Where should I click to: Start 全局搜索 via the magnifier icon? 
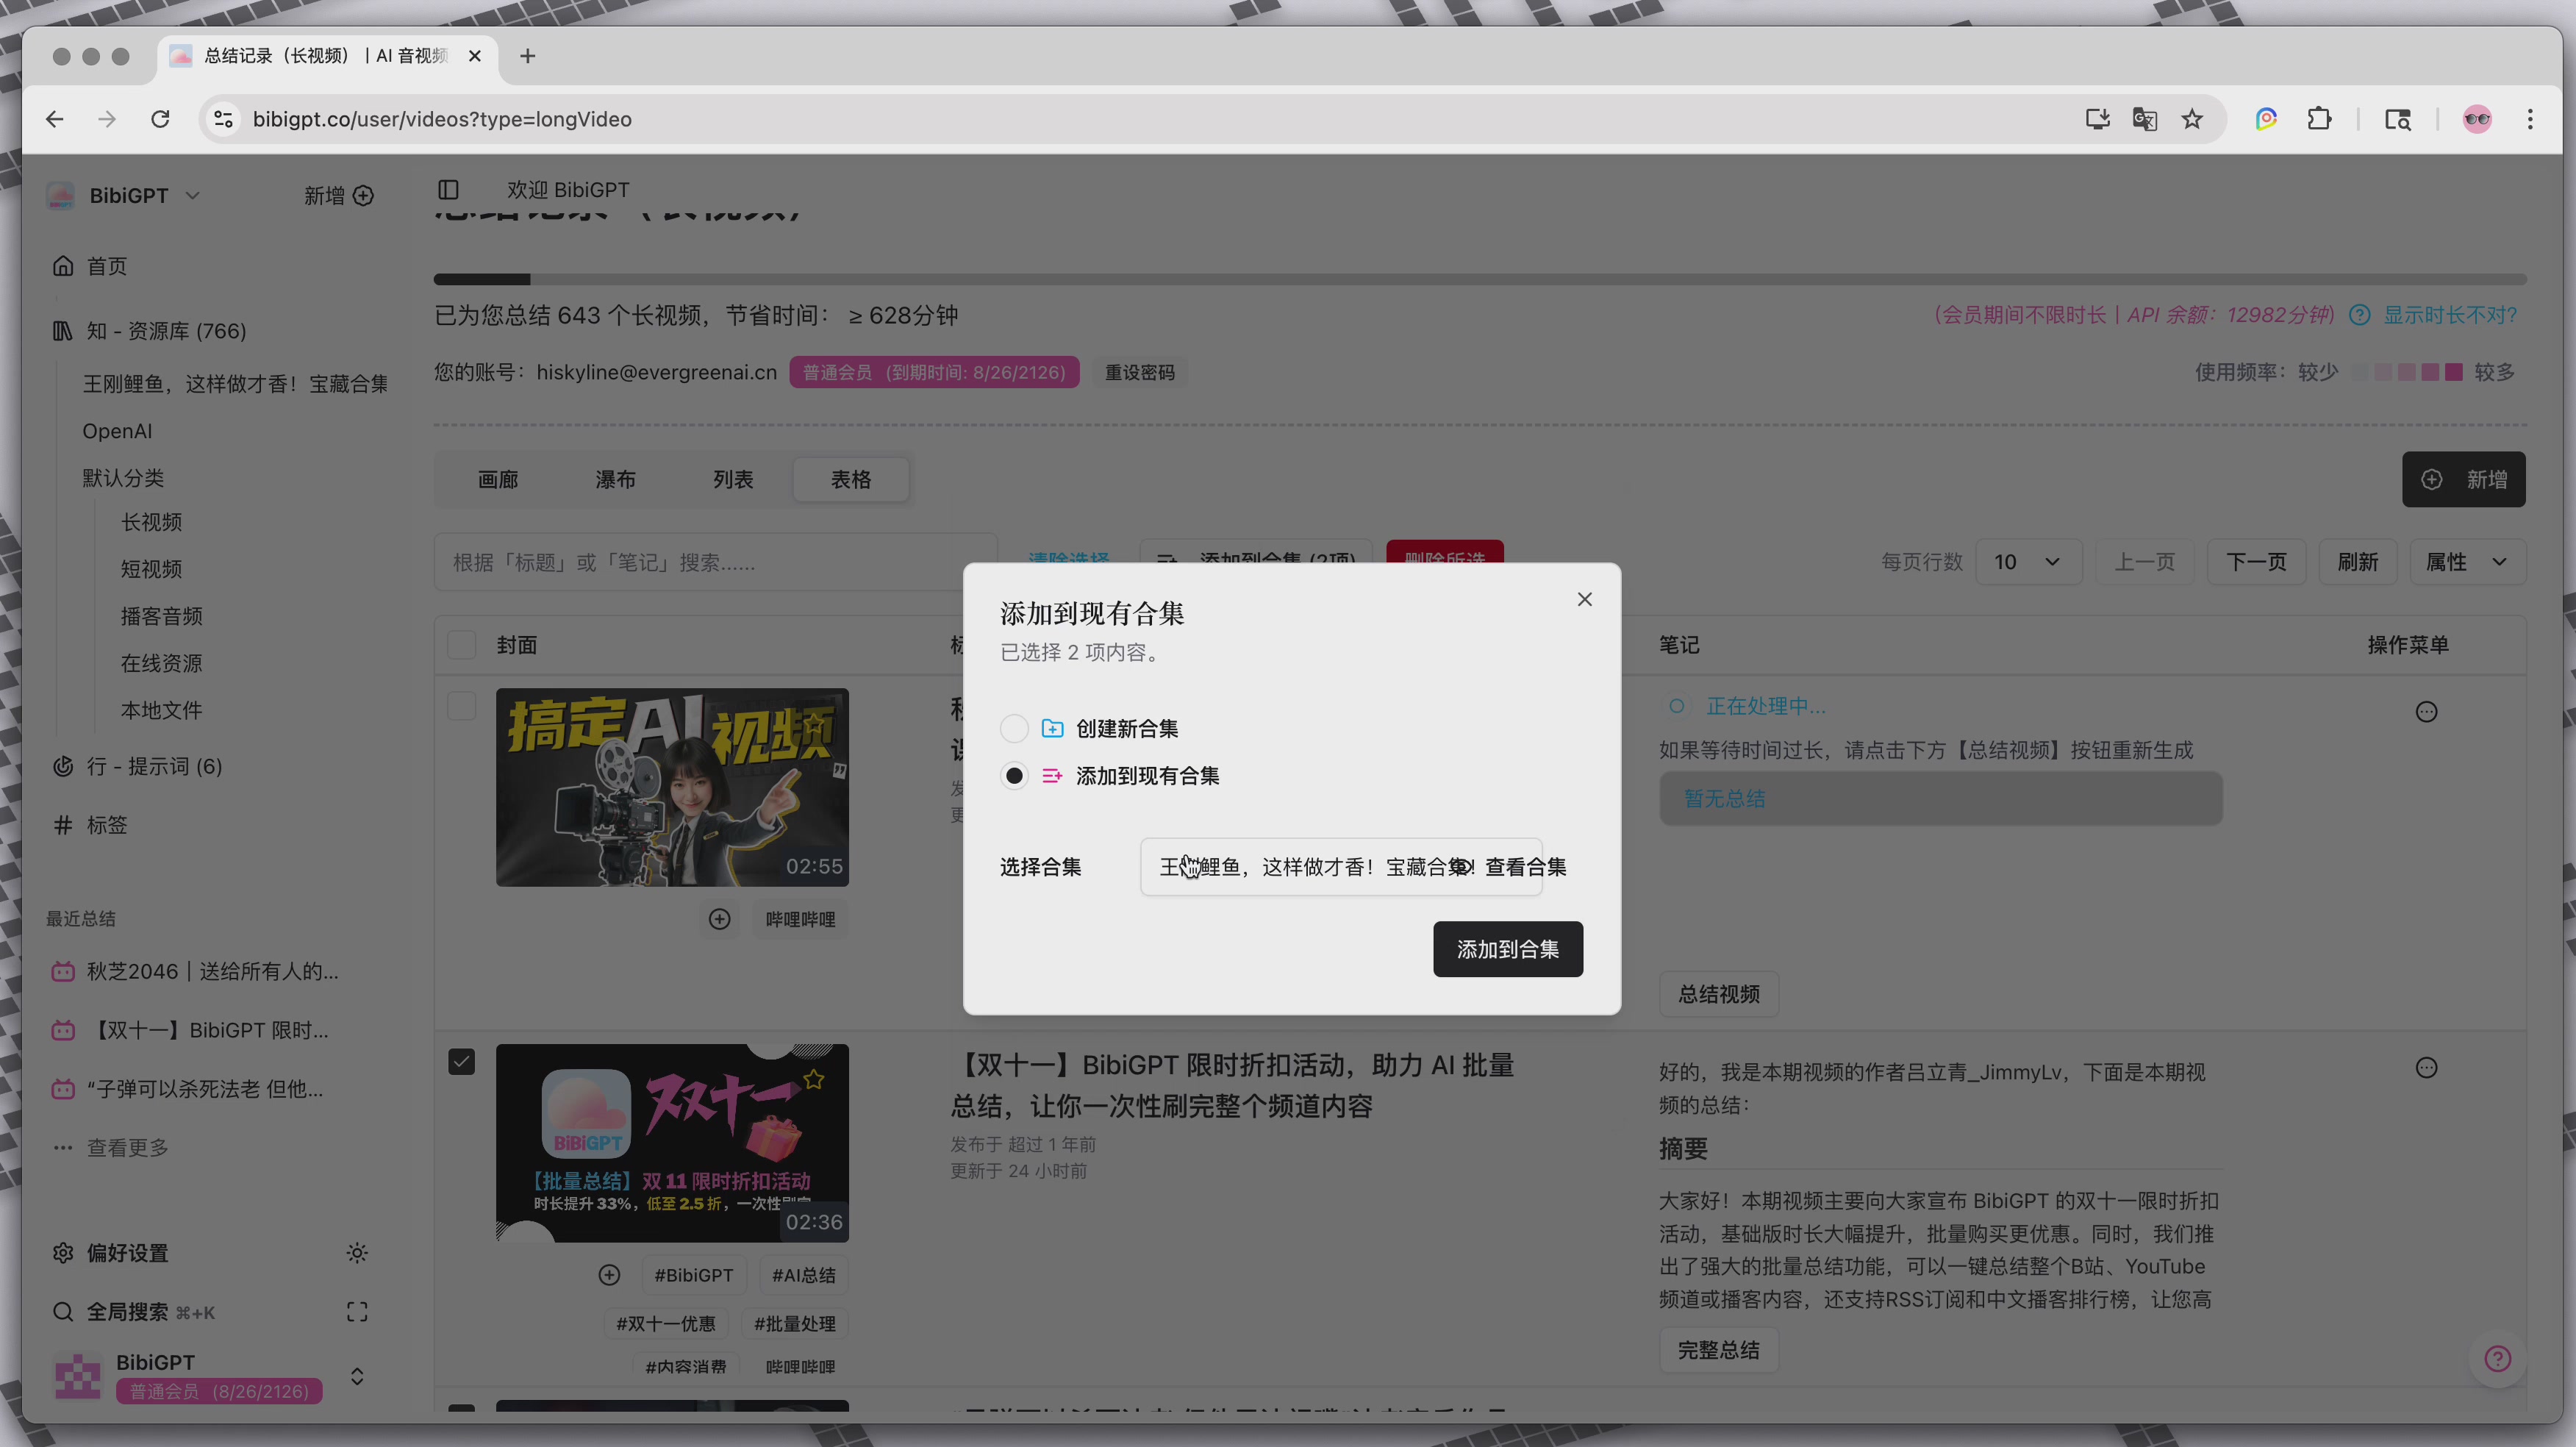(63, 1311)
